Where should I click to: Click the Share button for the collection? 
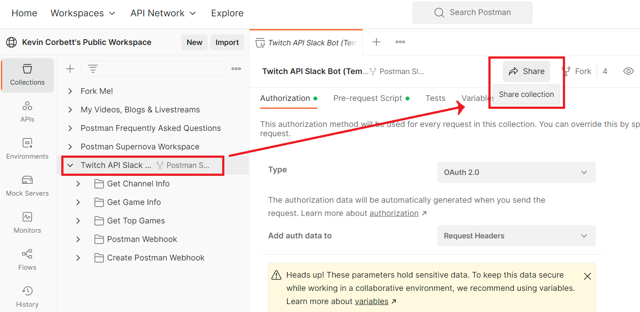(526, 71)
